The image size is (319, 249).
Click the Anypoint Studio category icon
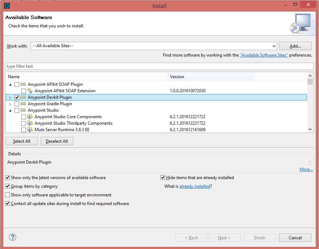coord(23,110)
